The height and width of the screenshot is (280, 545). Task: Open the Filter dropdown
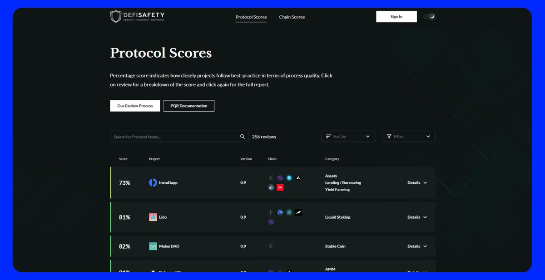pyautogui.click(x=409, y=137)
